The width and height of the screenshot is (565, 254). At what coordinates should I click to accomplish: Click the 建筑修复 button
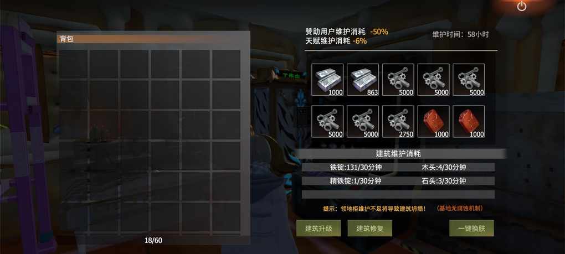[369, 228]
